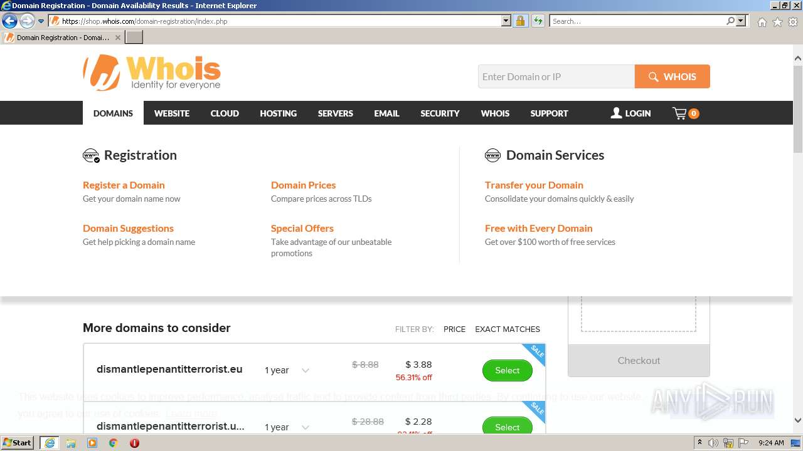
Task: Close the Domain Registration browser tab
Action: coord(118,38)
